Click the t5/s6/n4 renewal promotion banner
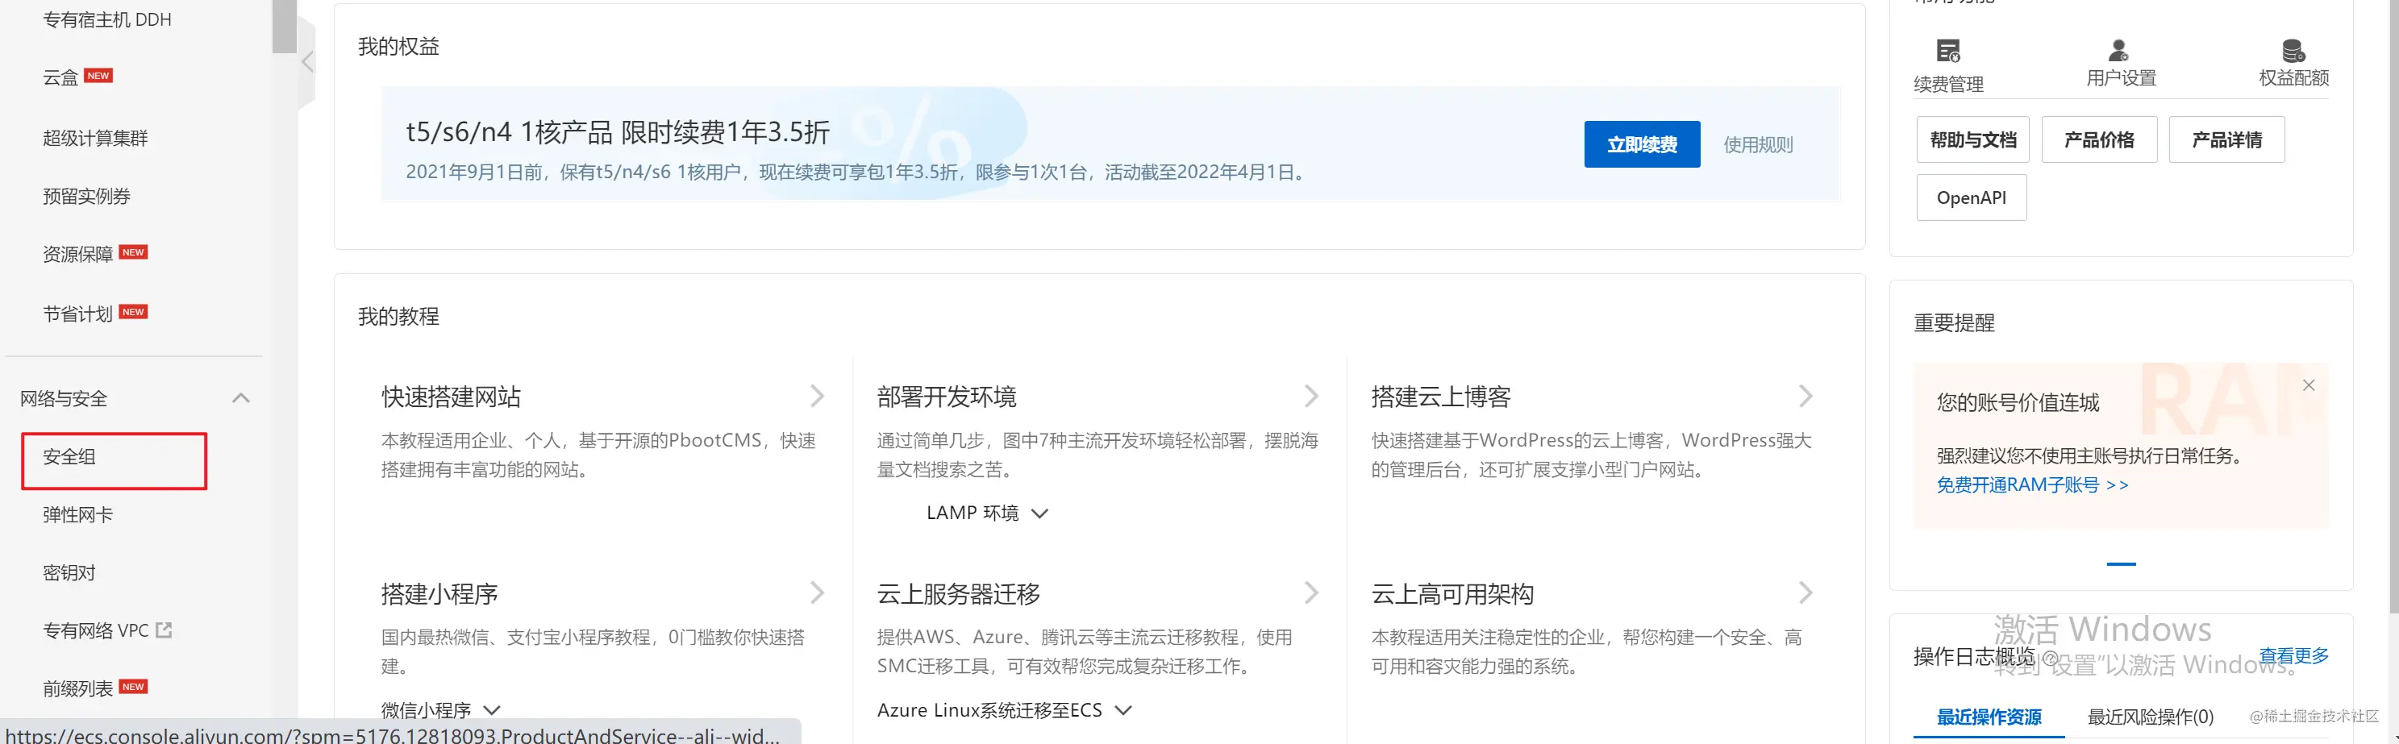2399x744 pixels. [x=1110, y=144]
